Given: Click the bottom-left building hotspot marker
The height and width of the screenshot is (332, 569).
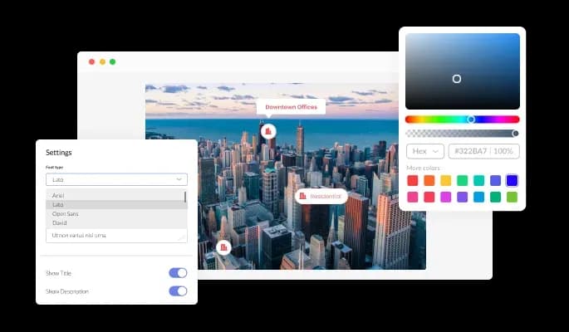Looking at the screenshot, I should (x=223, y=247).
